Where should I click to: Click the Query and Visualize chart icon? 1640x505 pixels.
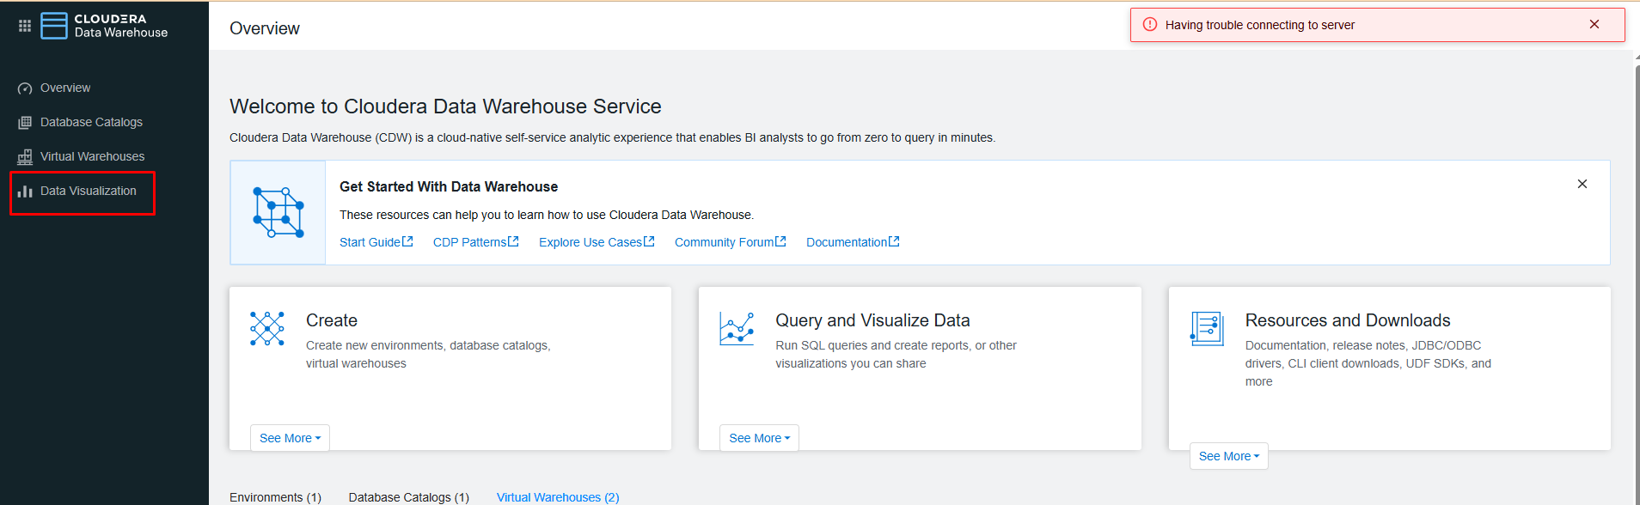pyautogui.click(x=737, y=329)
